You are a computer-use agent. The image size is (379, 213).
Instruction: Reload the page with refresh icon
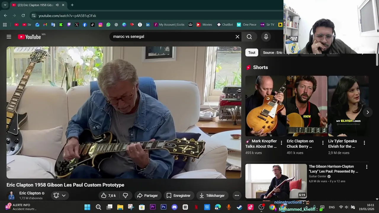(x=23, y=15)
